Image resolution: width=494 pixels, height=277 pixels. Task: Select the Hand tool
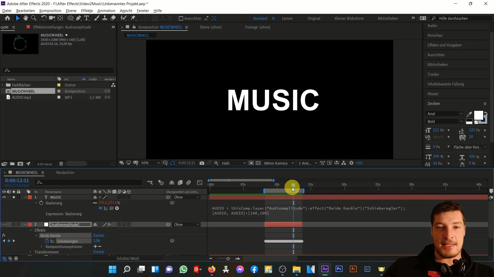coord(25,18)
